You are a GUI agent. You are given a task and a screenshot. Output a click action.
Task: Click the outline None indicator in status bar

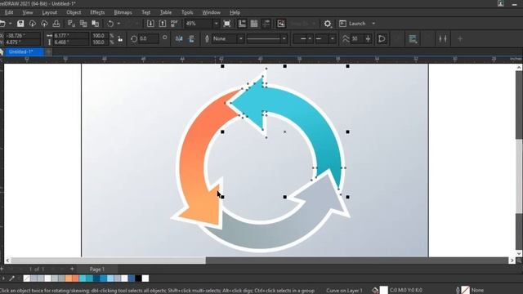coord(466,290)
